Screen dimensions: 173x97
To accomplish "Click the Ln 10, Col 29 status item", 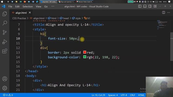I will [98, 95].
